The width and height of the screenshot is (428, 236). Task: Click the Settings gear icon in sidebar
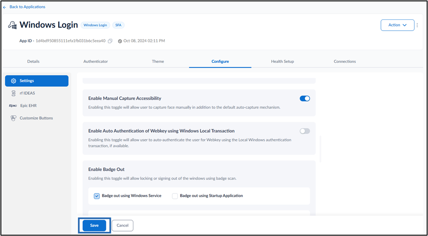[14, 81]
